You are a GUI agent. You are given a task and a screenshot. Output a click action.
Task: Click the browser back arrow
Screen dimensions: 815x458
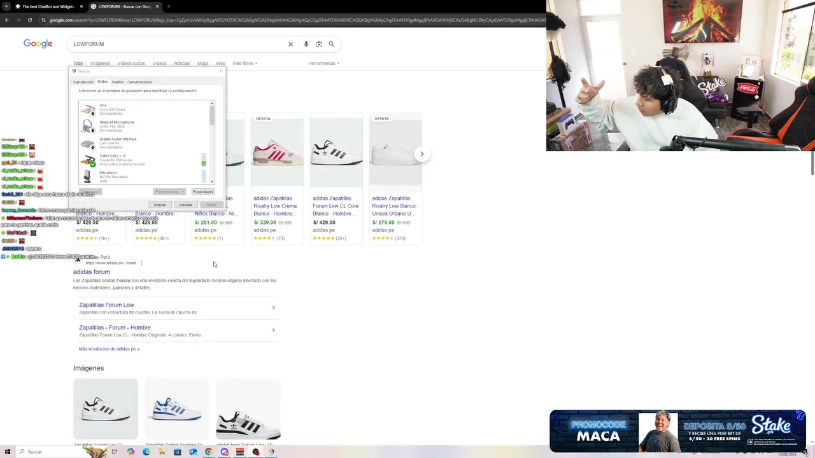click(6, 20)
